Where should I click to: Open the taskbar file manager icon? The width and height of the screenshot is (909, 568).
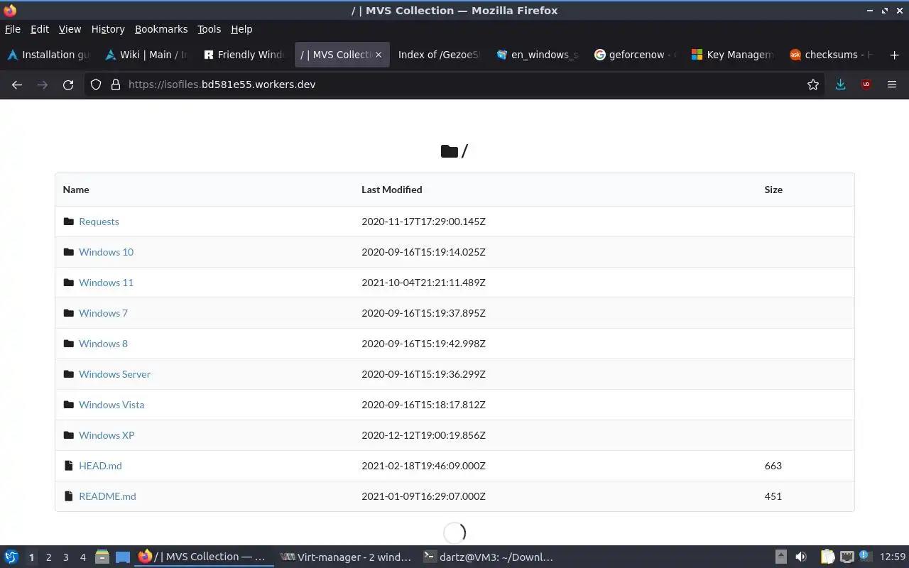102,557
